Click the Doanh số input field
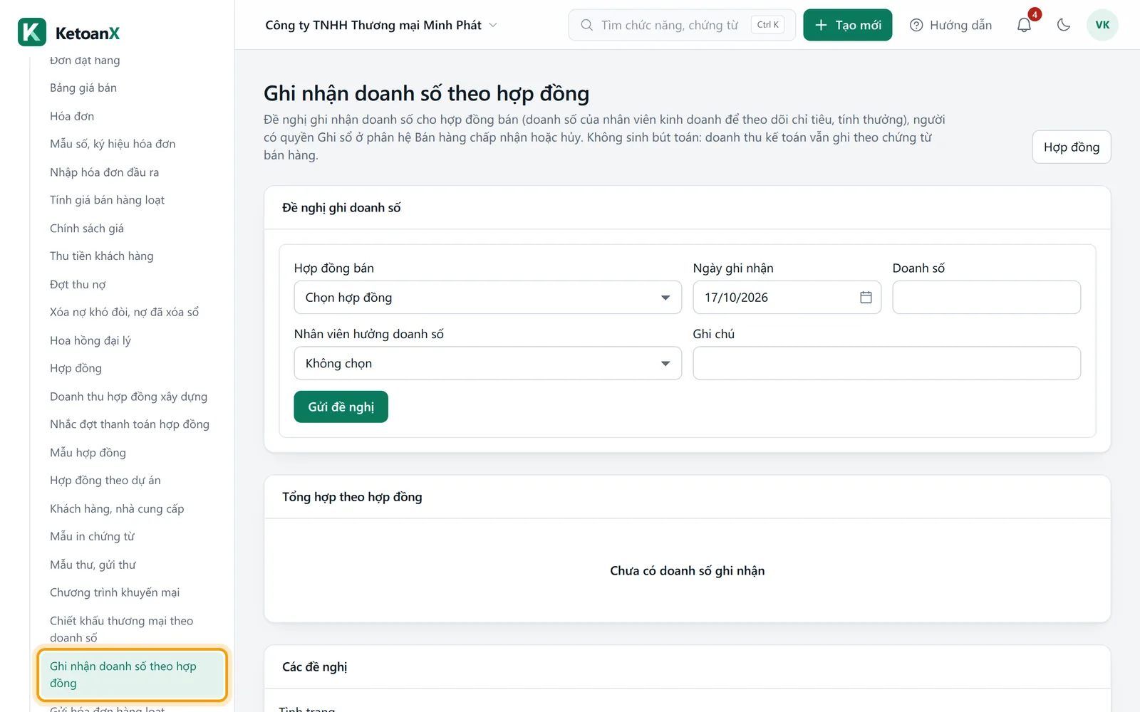This screenshot has width=1140, height=712. 987,298
